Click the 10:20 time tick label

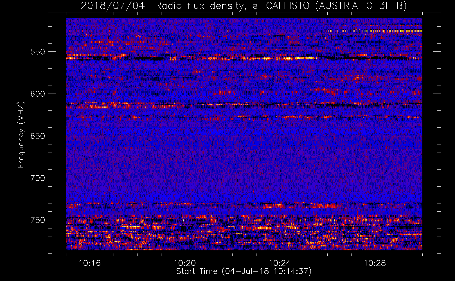tap(185, 263)
